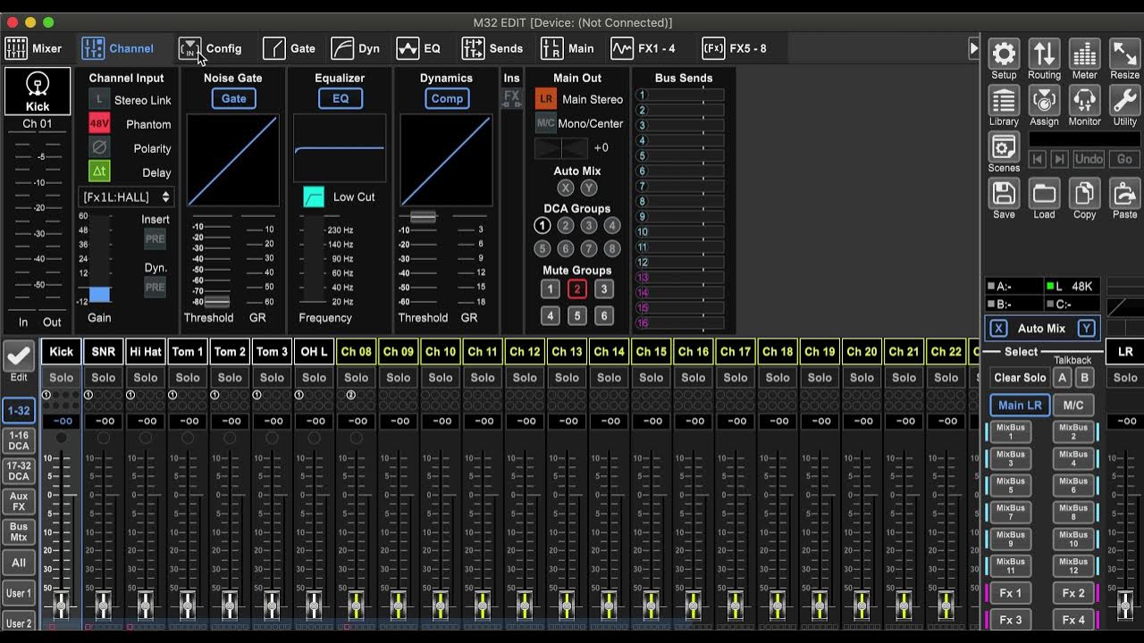Image resolution: width=1144 pixels, height=643 pixels.
Task: Click scene next-step icon
Action: [x=1059, y=159]
